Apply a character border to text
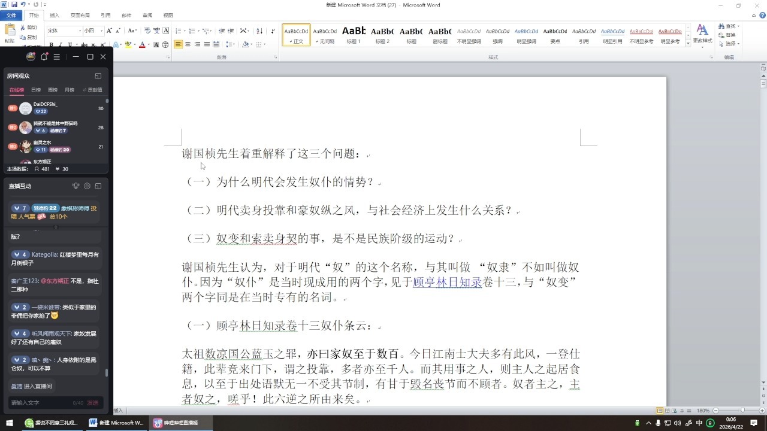The height and width of the screenshot is (431, 767). (166, 31)
